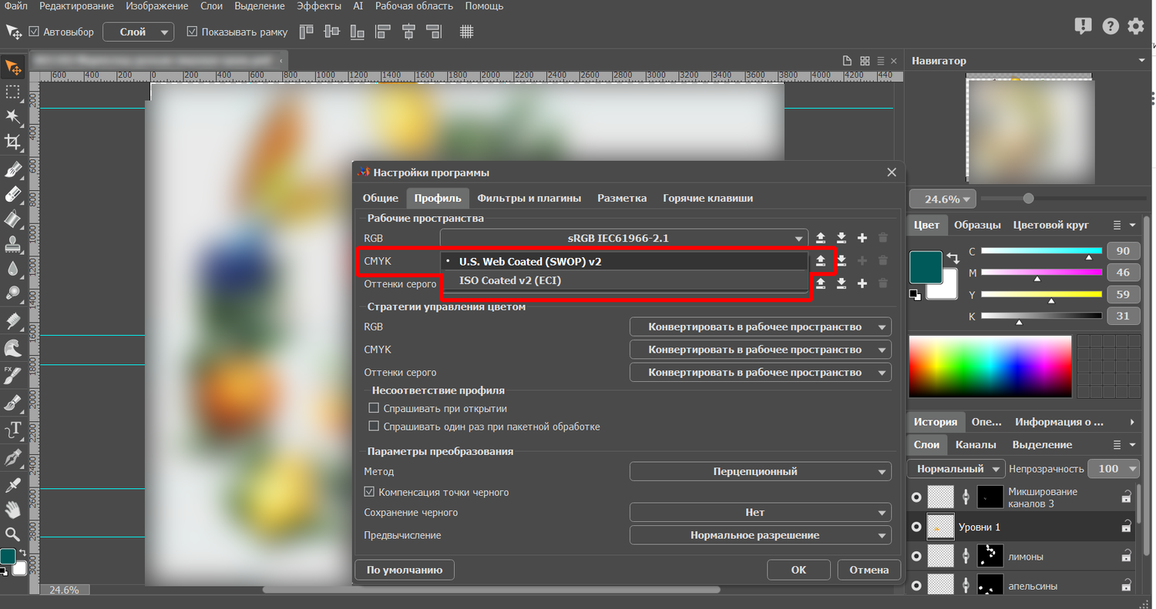The width and height of the screenshot is (1156, 609).
Task: Select the Clone Stamp tool
Action: 13,245
